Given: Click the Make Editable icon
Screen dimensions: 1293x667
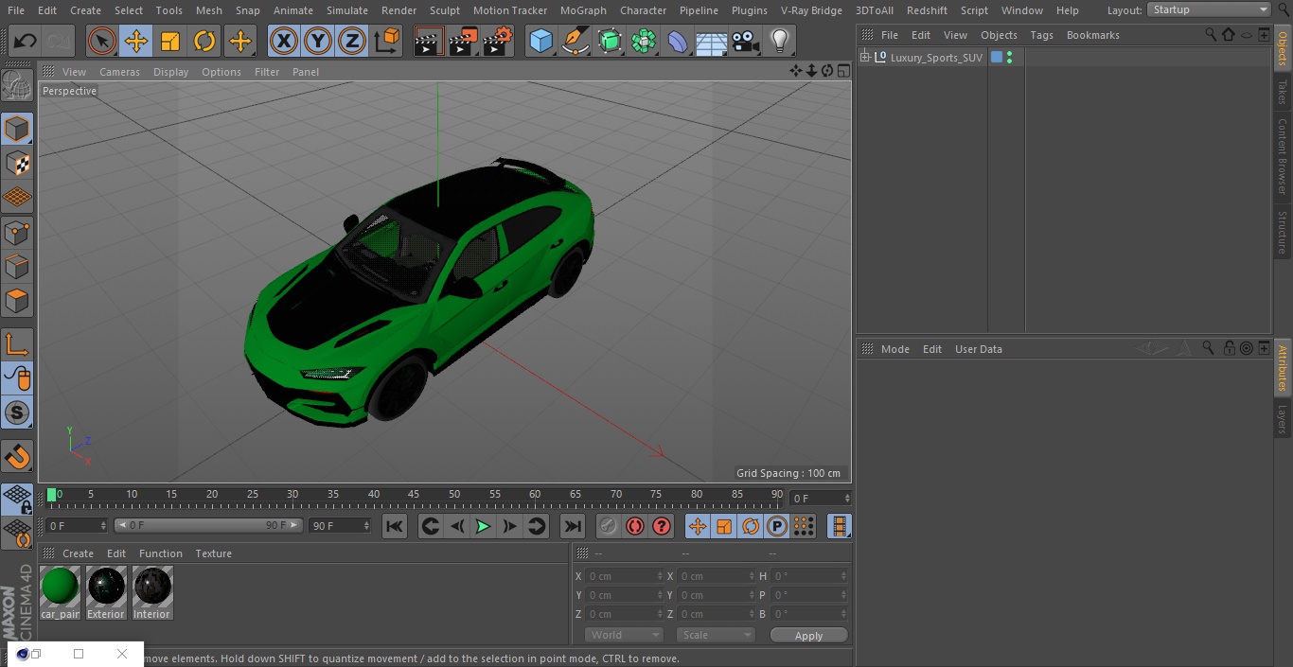Looking at the screenshot, I should (x=17, y=86).
